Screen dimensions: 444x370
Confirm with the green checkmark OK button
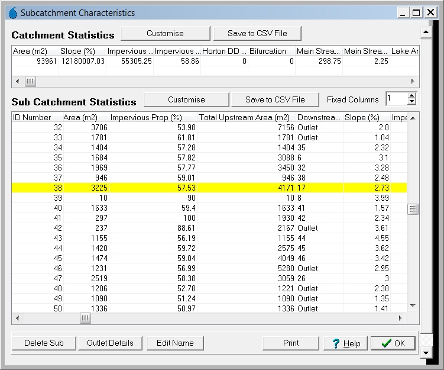point(393,343)
